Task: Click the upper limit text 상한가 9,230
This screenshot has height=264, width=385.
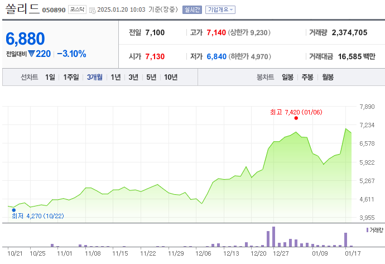Action: [x=249, y=32]
